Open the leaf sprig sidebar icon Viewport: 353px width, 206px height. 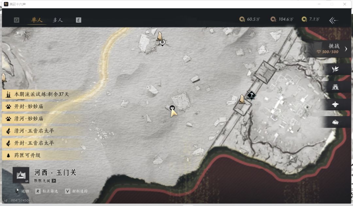click(x=335, y=69)
